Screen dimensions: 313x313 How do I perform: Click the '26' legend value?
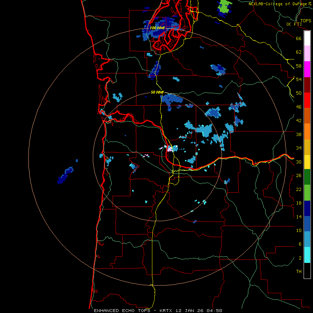click(x=299, y=176)
